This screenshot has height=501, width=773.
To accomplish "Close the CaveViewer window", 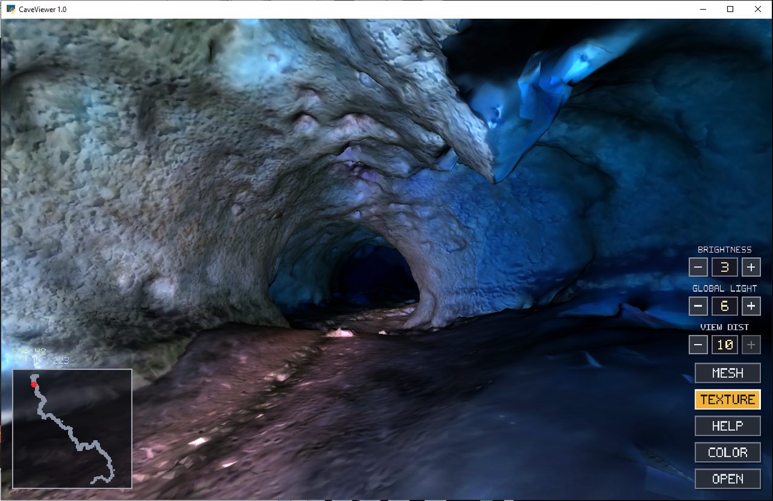I will [758, 9].
